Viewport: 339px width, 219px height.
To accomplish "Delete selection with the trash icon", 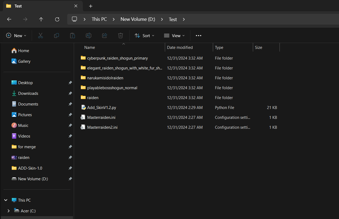I will 120,35.
